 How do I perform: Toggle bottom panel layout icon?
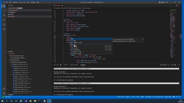point(162,2)
